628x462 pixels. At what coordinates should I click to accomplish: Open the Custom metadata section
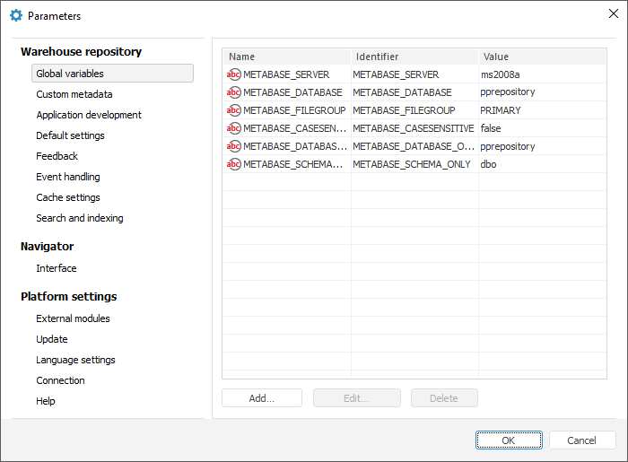point(74,94)
